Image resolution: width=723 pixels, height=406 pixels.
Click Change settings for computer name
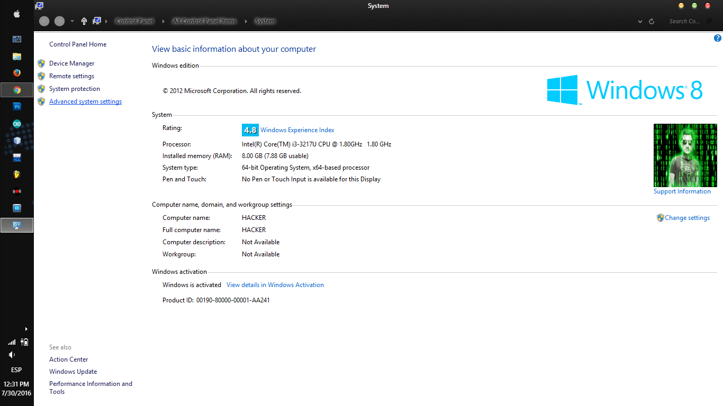point(688,218)
